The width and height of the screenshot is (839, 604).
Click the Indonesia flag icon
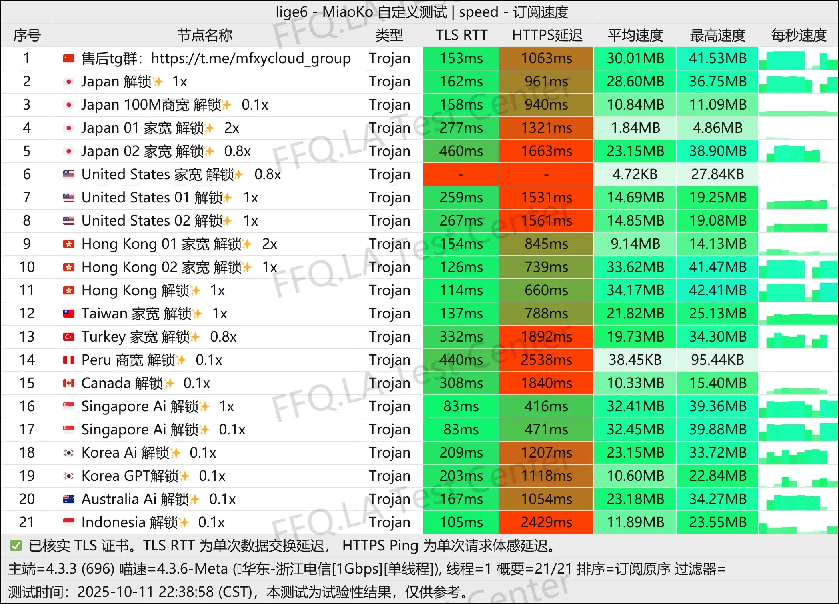(x=69, y=523)
